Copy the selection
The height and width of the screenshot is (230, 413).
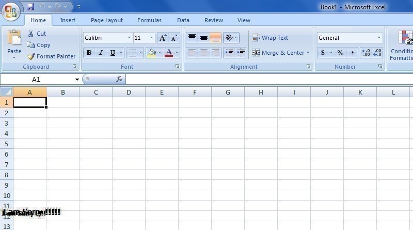[39, 45]
